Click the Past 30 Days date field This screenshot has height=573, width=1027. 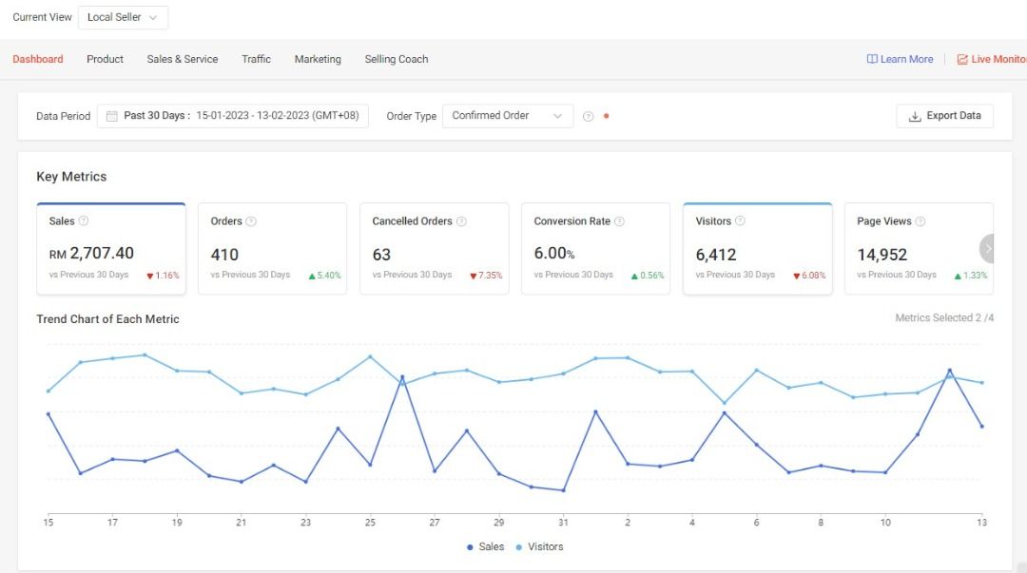coord(233,116)
